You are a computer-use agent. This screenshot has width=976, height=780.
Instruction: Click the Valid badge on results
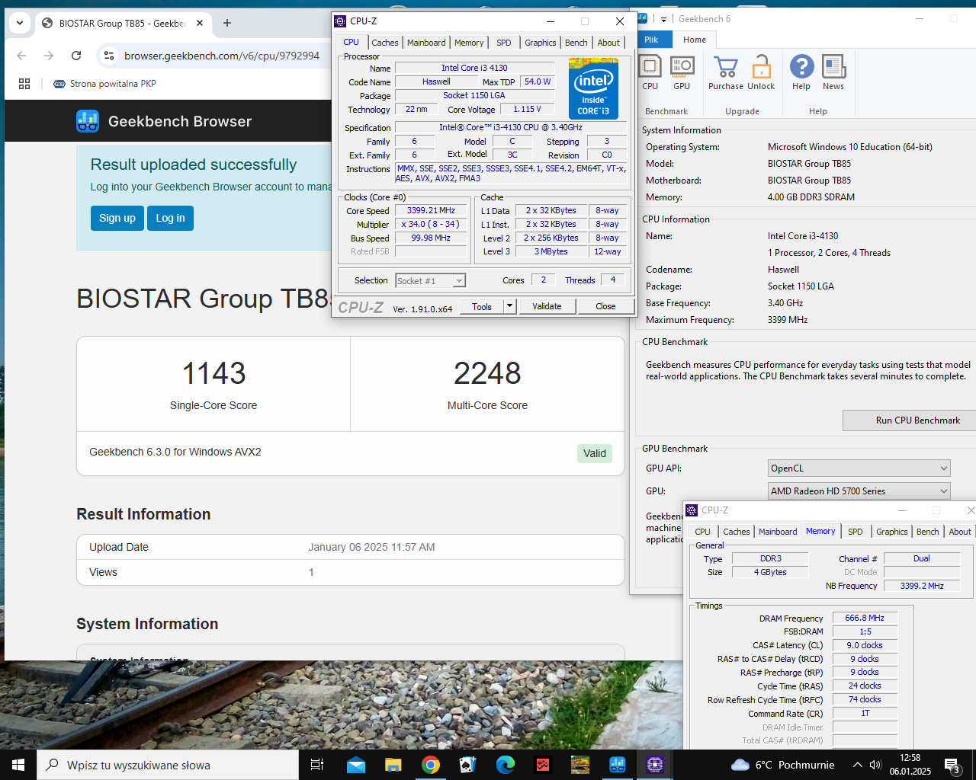click(595, 453)
